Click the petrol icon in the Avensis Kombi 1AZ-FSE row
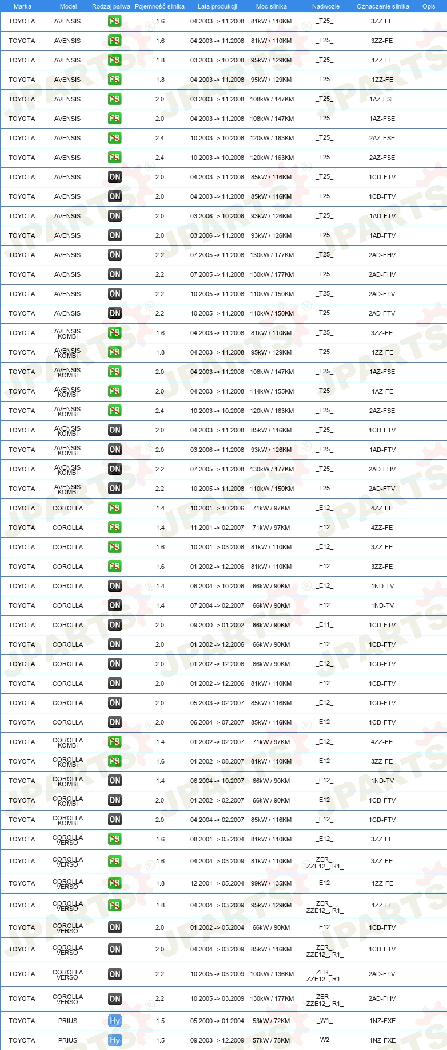This screenshot has height=1050, width=447. [x=115, y=372]
